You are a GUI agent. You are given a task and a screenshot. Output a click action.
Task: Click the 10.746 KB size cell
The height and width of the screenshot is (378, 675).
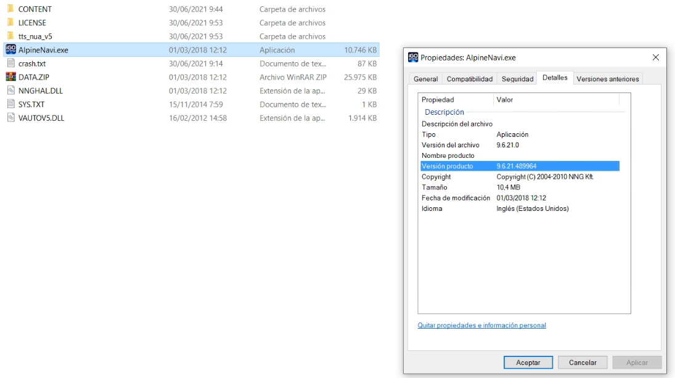pyautogui.click(x=361, y=50)
